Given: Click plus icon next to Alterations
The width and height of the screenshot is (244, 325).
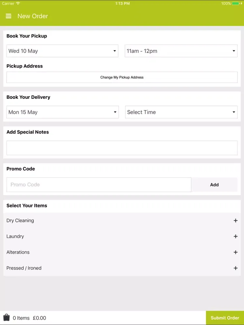Looking at the screenshot, I should click(x=236, y=252).
